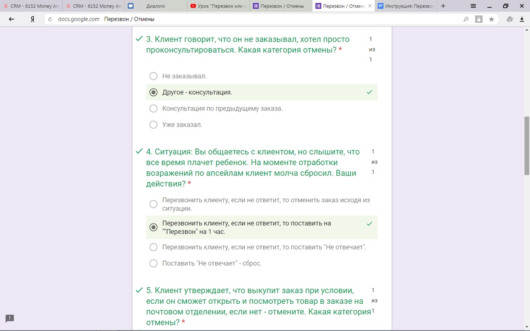Bookmark page using the star icon
Image resolution: width=530 pixels, height=331 pixels.
click(x=491, y=19)
